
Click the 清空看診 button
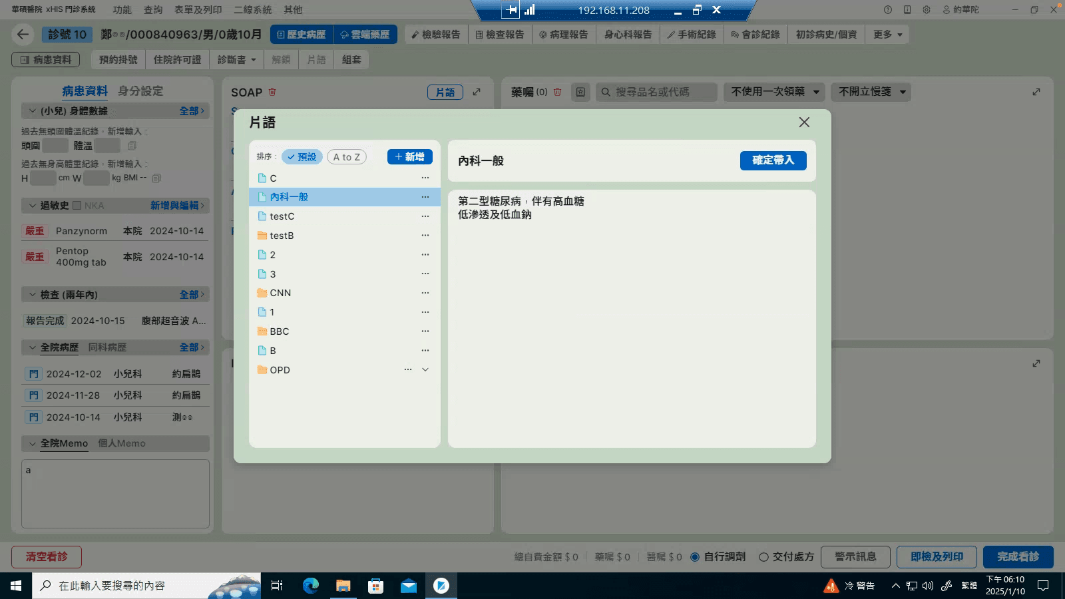[47, 557]
